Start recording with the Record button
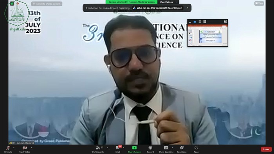Image resolution: width=274 pixels, height=154 pixels. (150, 149)
